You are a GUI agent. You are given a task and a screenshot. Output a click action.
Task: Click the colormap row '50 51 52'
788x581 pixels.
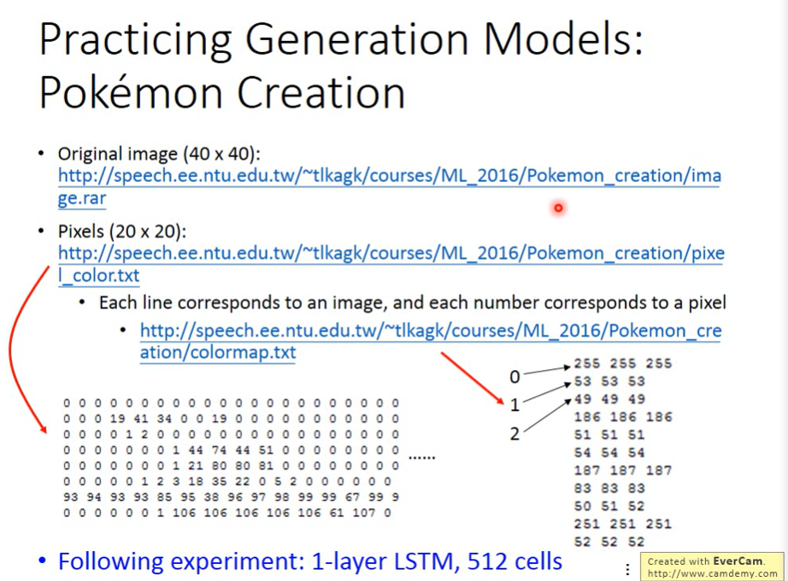click(x=609, y=506)
